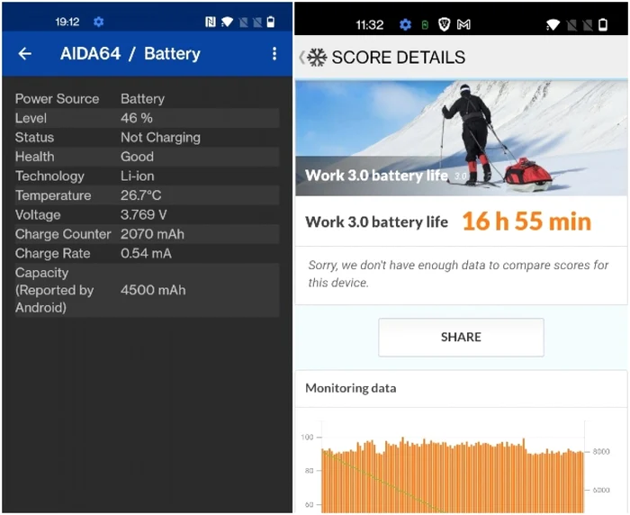Select the Voltage 3.769 V row
630x515 pixels.
click(147, 214)
